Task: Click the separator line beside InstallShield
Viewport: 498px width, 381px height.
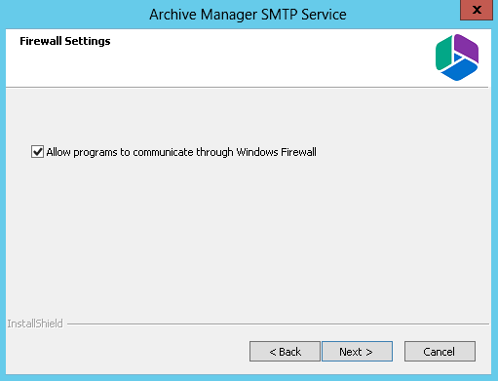Action: point(278,324)
